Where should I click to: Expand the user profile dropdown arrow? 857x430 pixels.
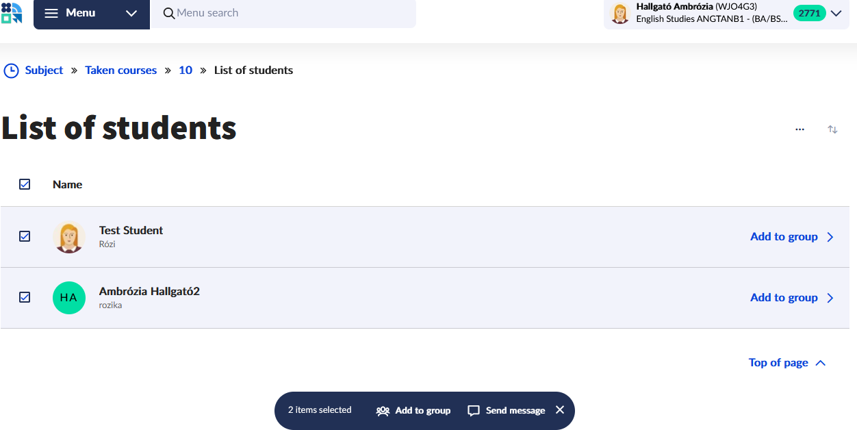click(x=836, y=14)
